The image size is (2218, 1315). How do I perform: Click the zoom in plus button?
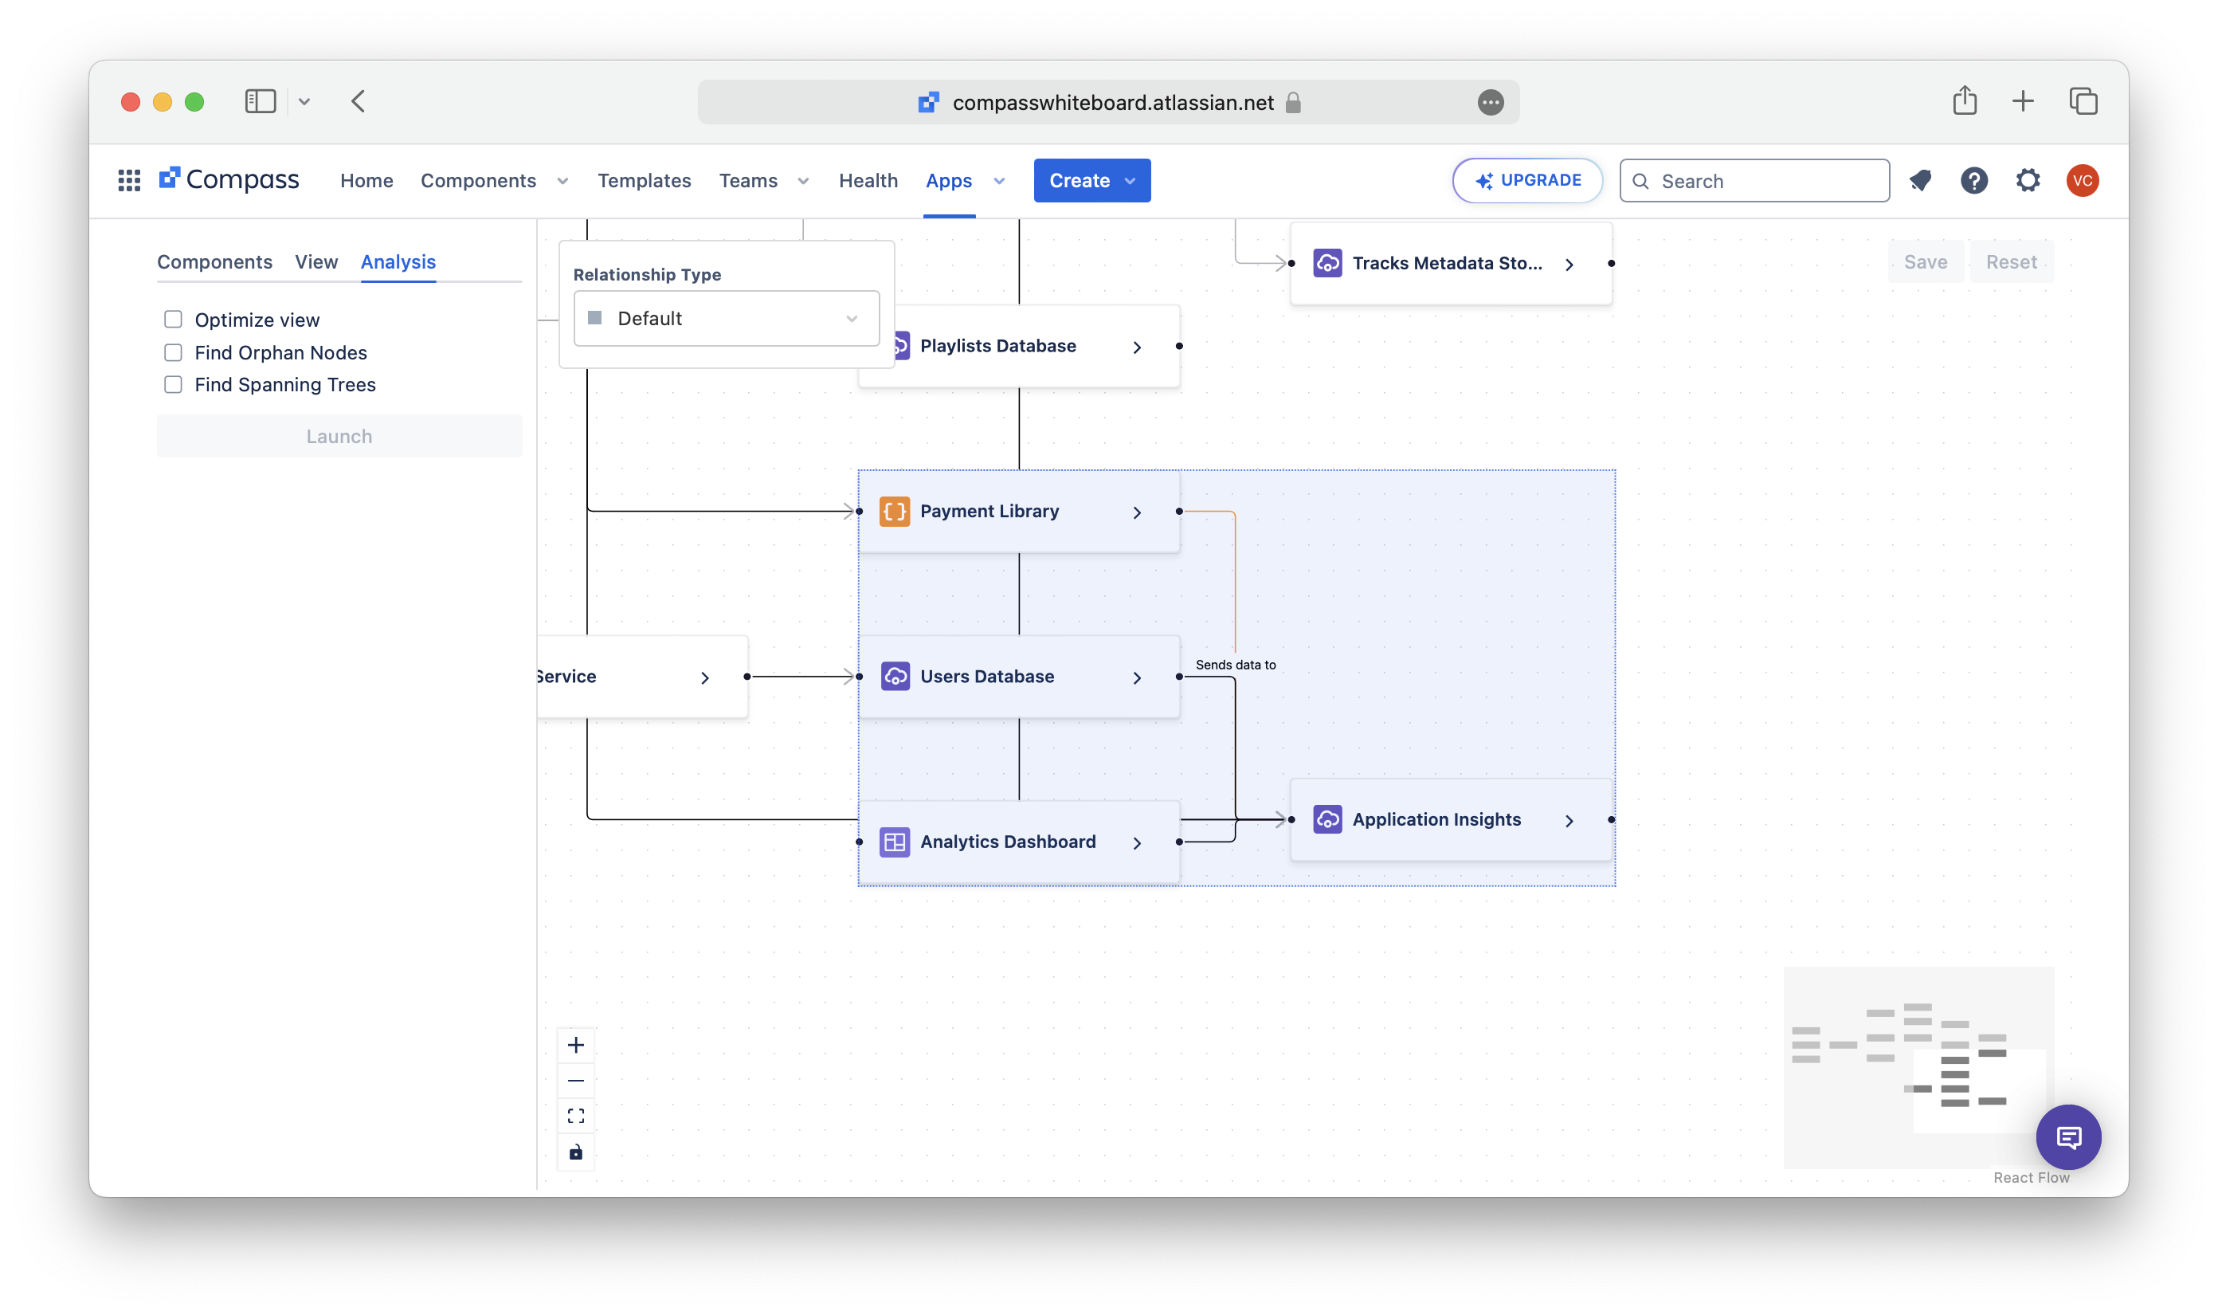(x=576, y=1046)
